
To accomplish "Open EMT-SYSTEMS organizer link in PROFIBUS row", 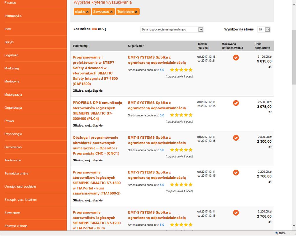I will click(x=157, y=105).
